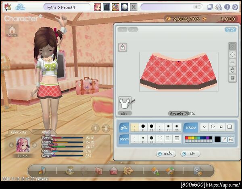Click the up arrow button near the character
The height and width of the screenshot is (189, 242).
pos(95,128)
